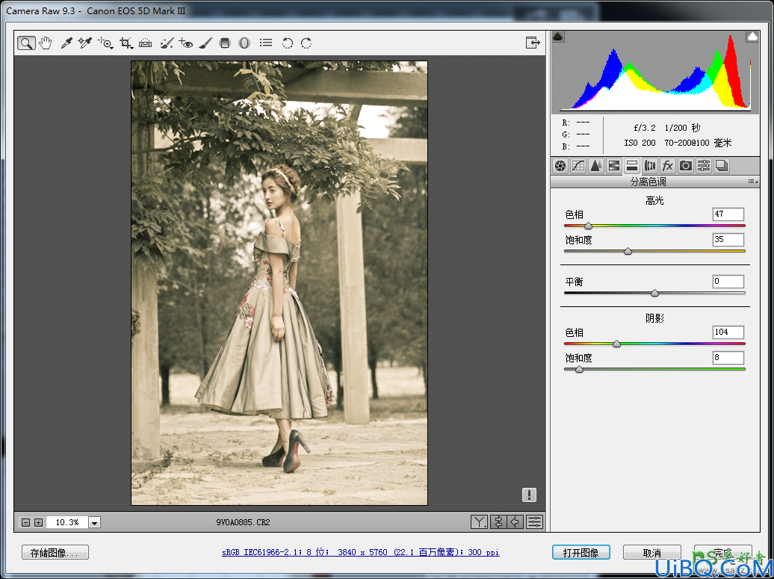Click the 存储图像... save image button
774x579 pixels.
[x=55, y=552]
